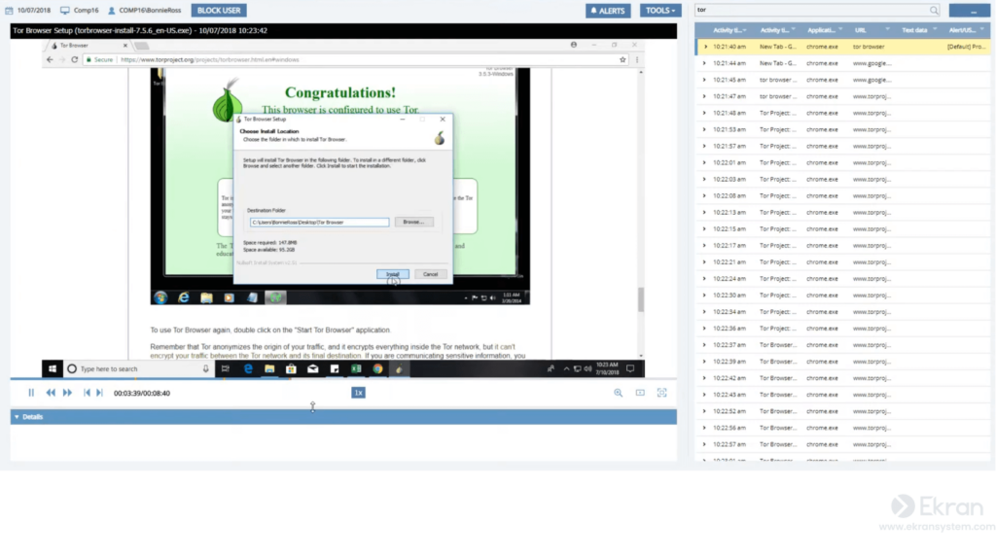Click the user icon beside COMP16\BonnieRoss
This screenshot has width=996, height=556.
click(112, 10)
